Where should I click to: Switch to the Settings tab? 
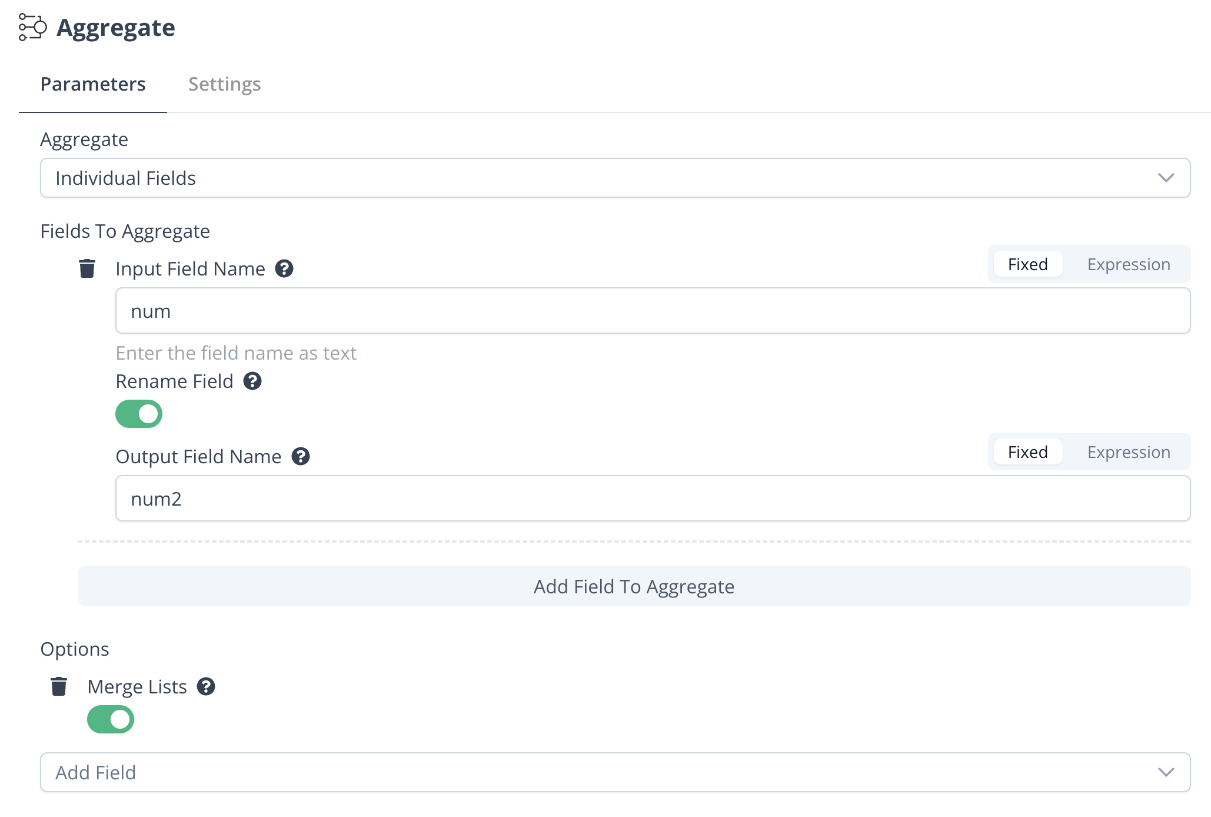224,84
